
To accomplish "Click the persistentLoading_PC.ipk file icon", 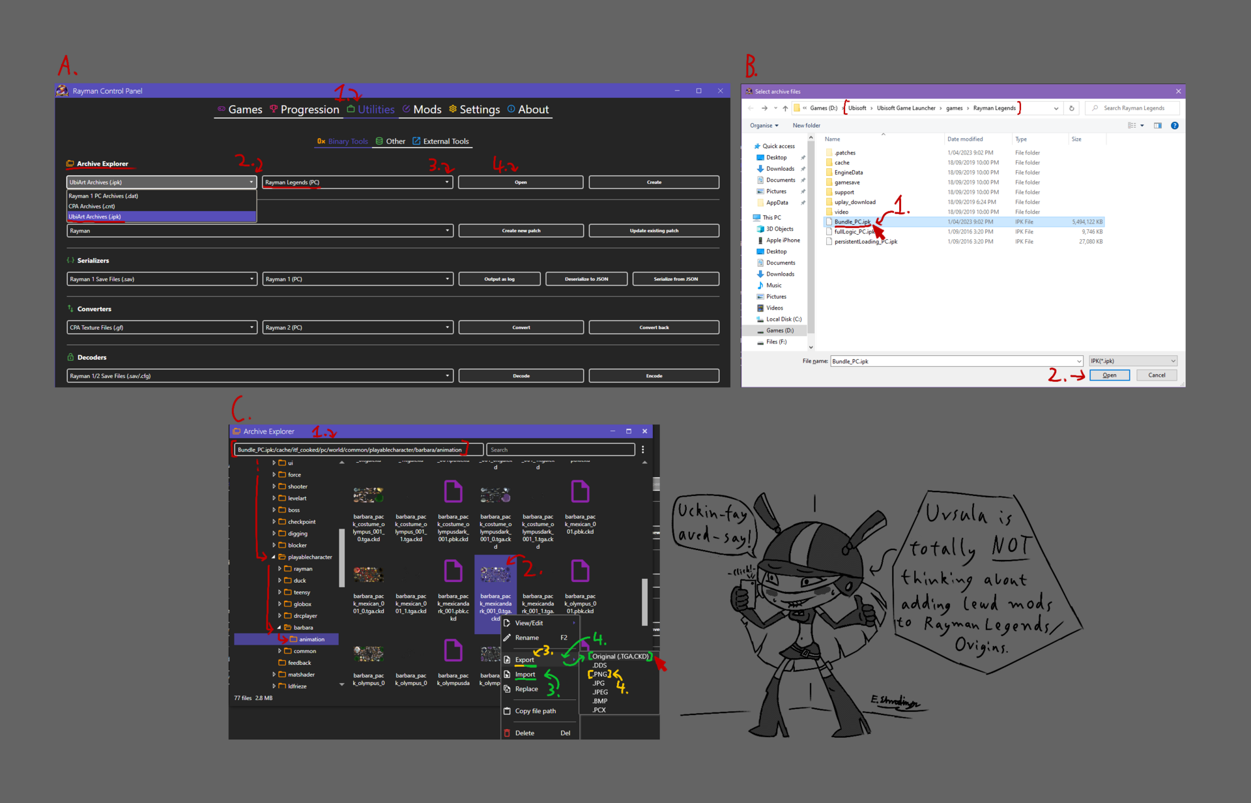I will tap(829, 242).
